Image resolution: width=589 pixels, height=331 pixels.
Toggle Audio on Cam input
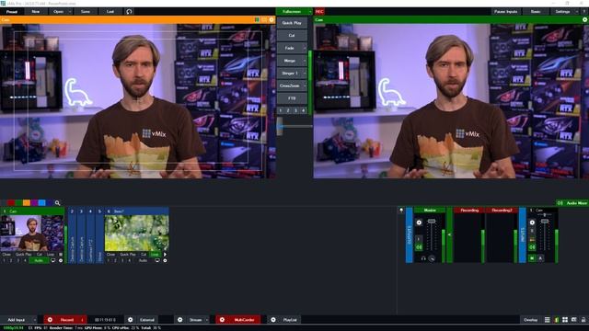39,260
